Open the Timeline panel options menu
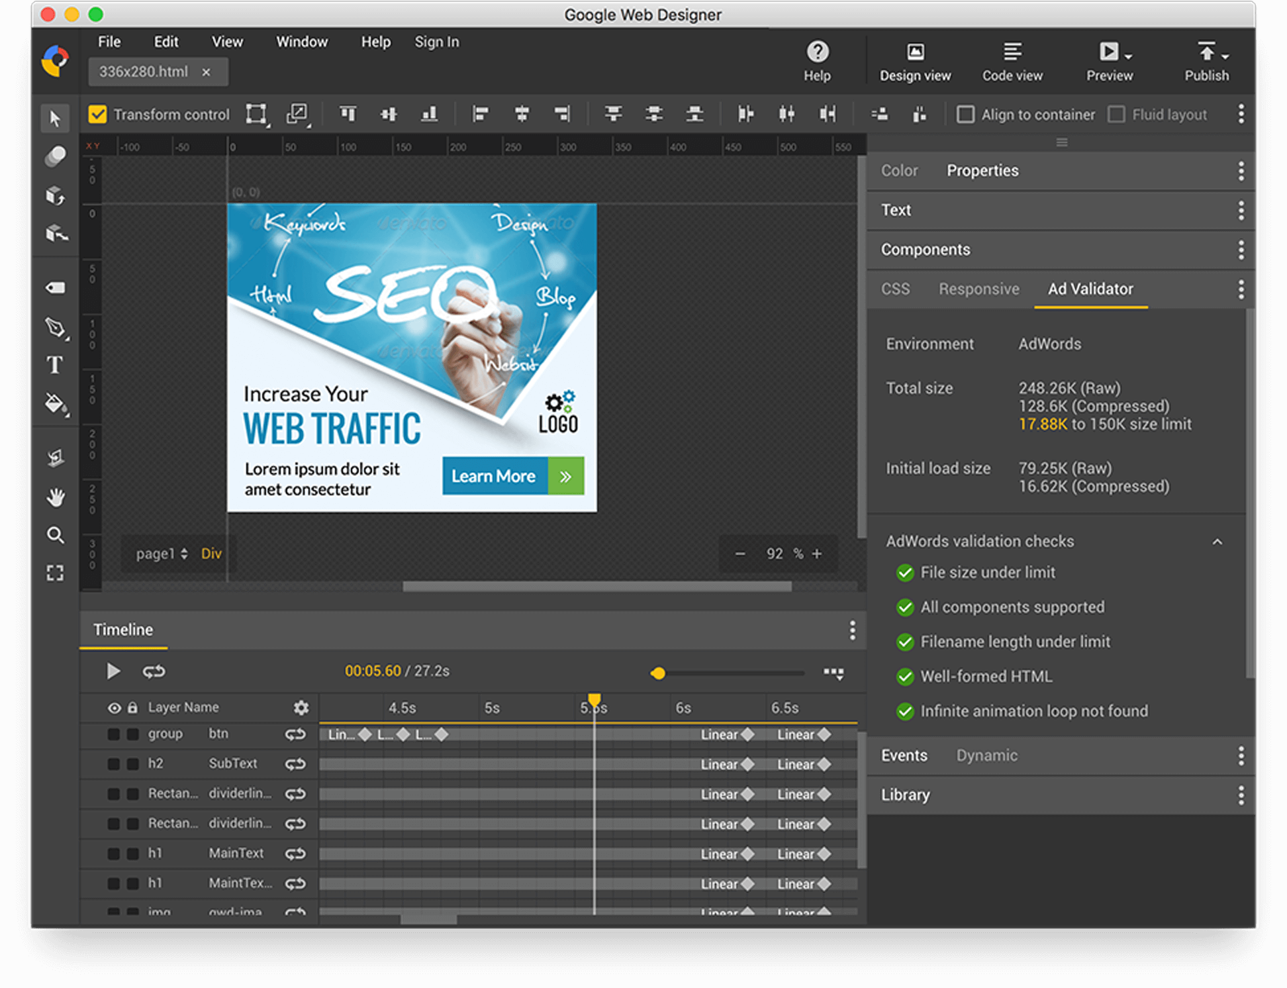 click(853, 630)
